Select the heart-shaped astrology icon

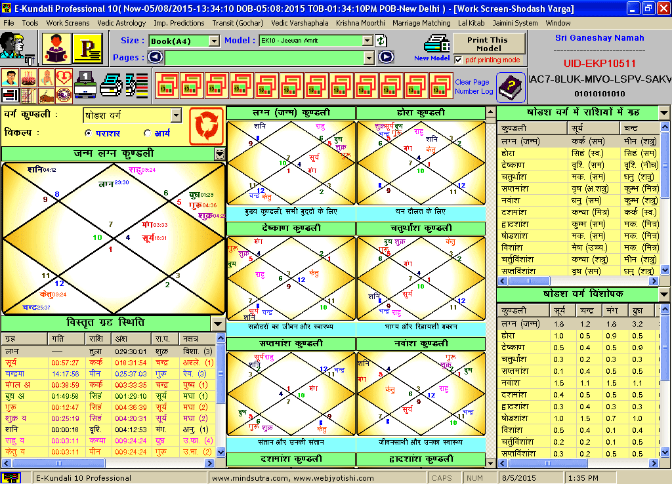pos(64,77)
